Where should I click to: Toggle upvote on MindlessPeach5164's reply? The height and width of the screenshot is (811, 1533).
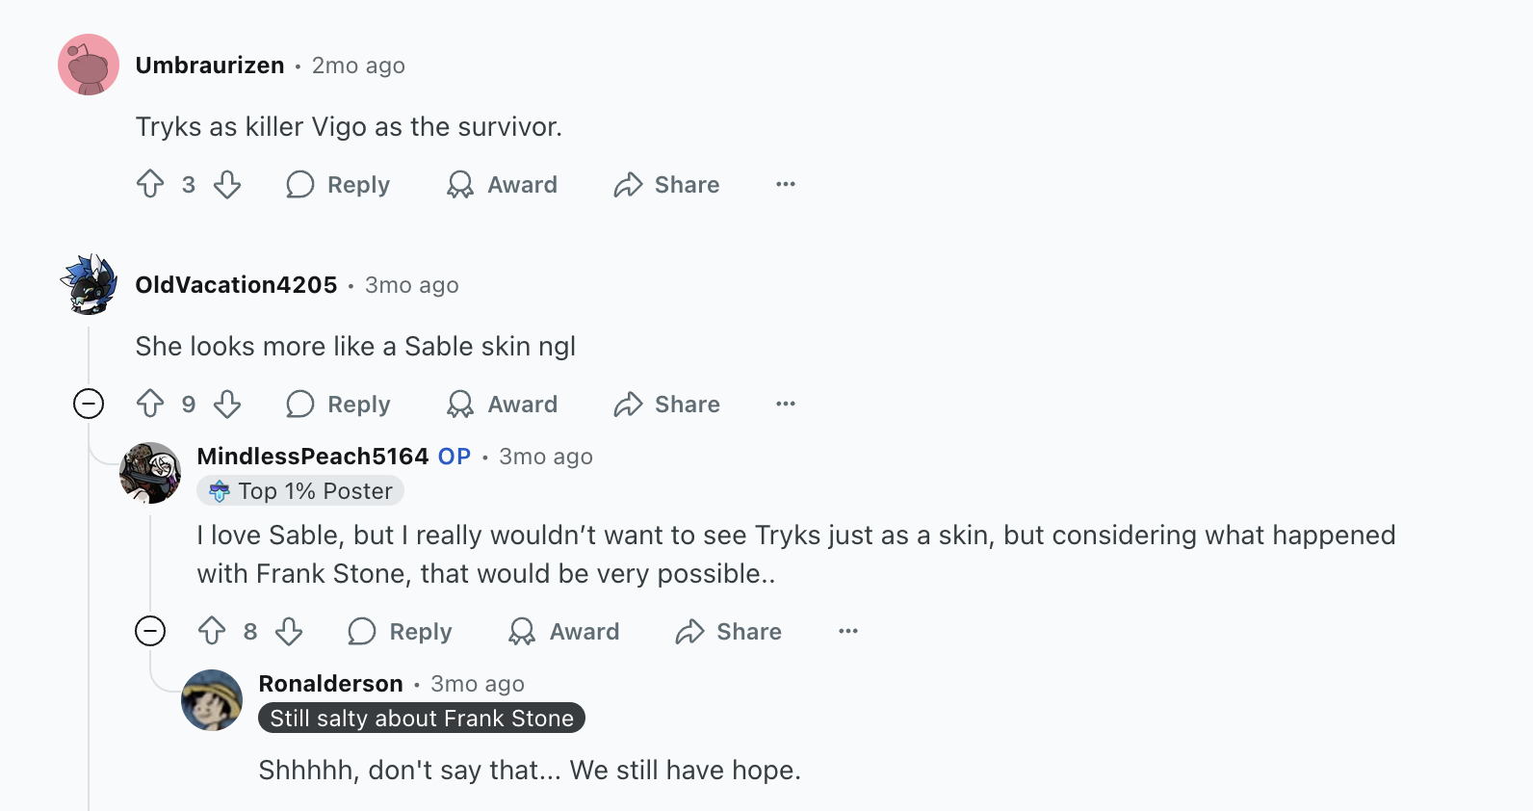click(213, 631)
